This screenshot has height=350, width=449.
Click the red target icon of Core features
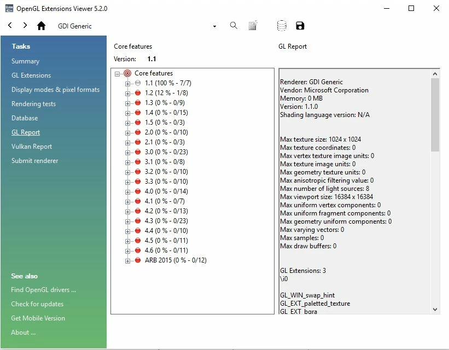127,73
